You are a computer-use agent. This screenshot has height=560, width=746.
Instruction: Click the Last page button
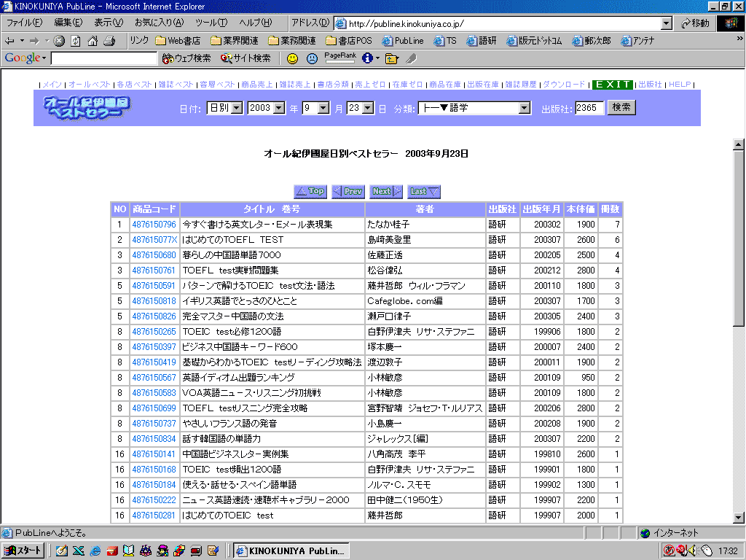[x=424, y=192]
